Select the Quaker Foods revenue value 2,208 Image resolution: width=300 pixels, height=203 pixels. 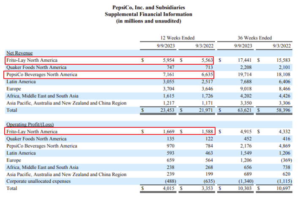[x=246, y=67]
